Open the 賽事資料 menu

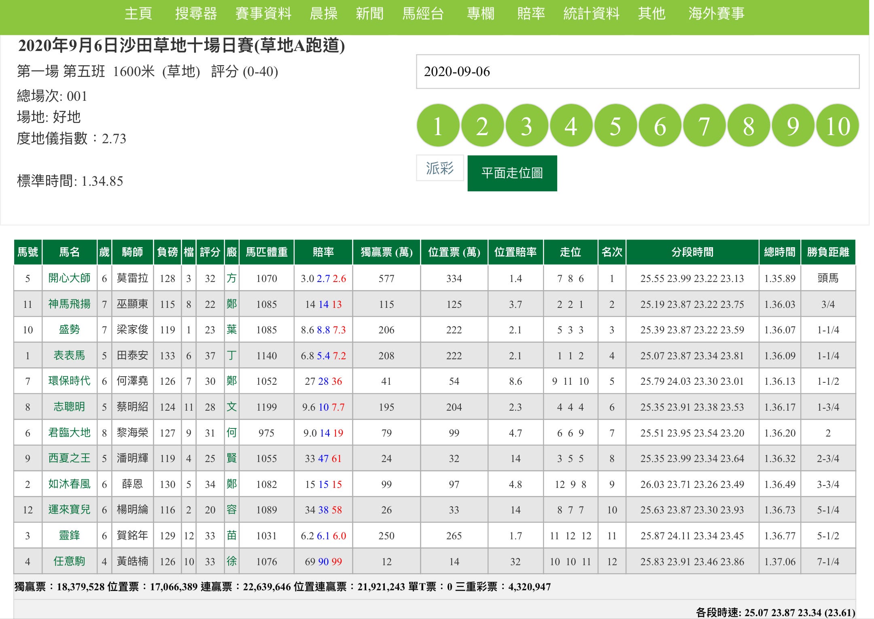pos(263,14)
